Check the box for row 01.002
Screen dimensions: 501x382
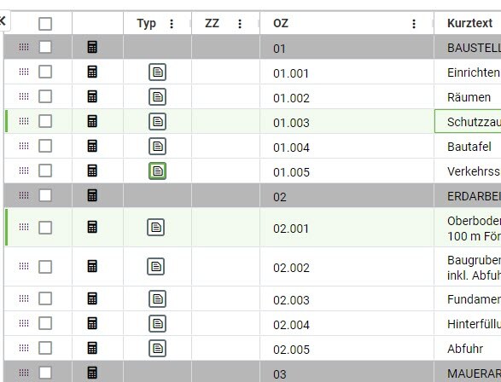coord(45,96)
